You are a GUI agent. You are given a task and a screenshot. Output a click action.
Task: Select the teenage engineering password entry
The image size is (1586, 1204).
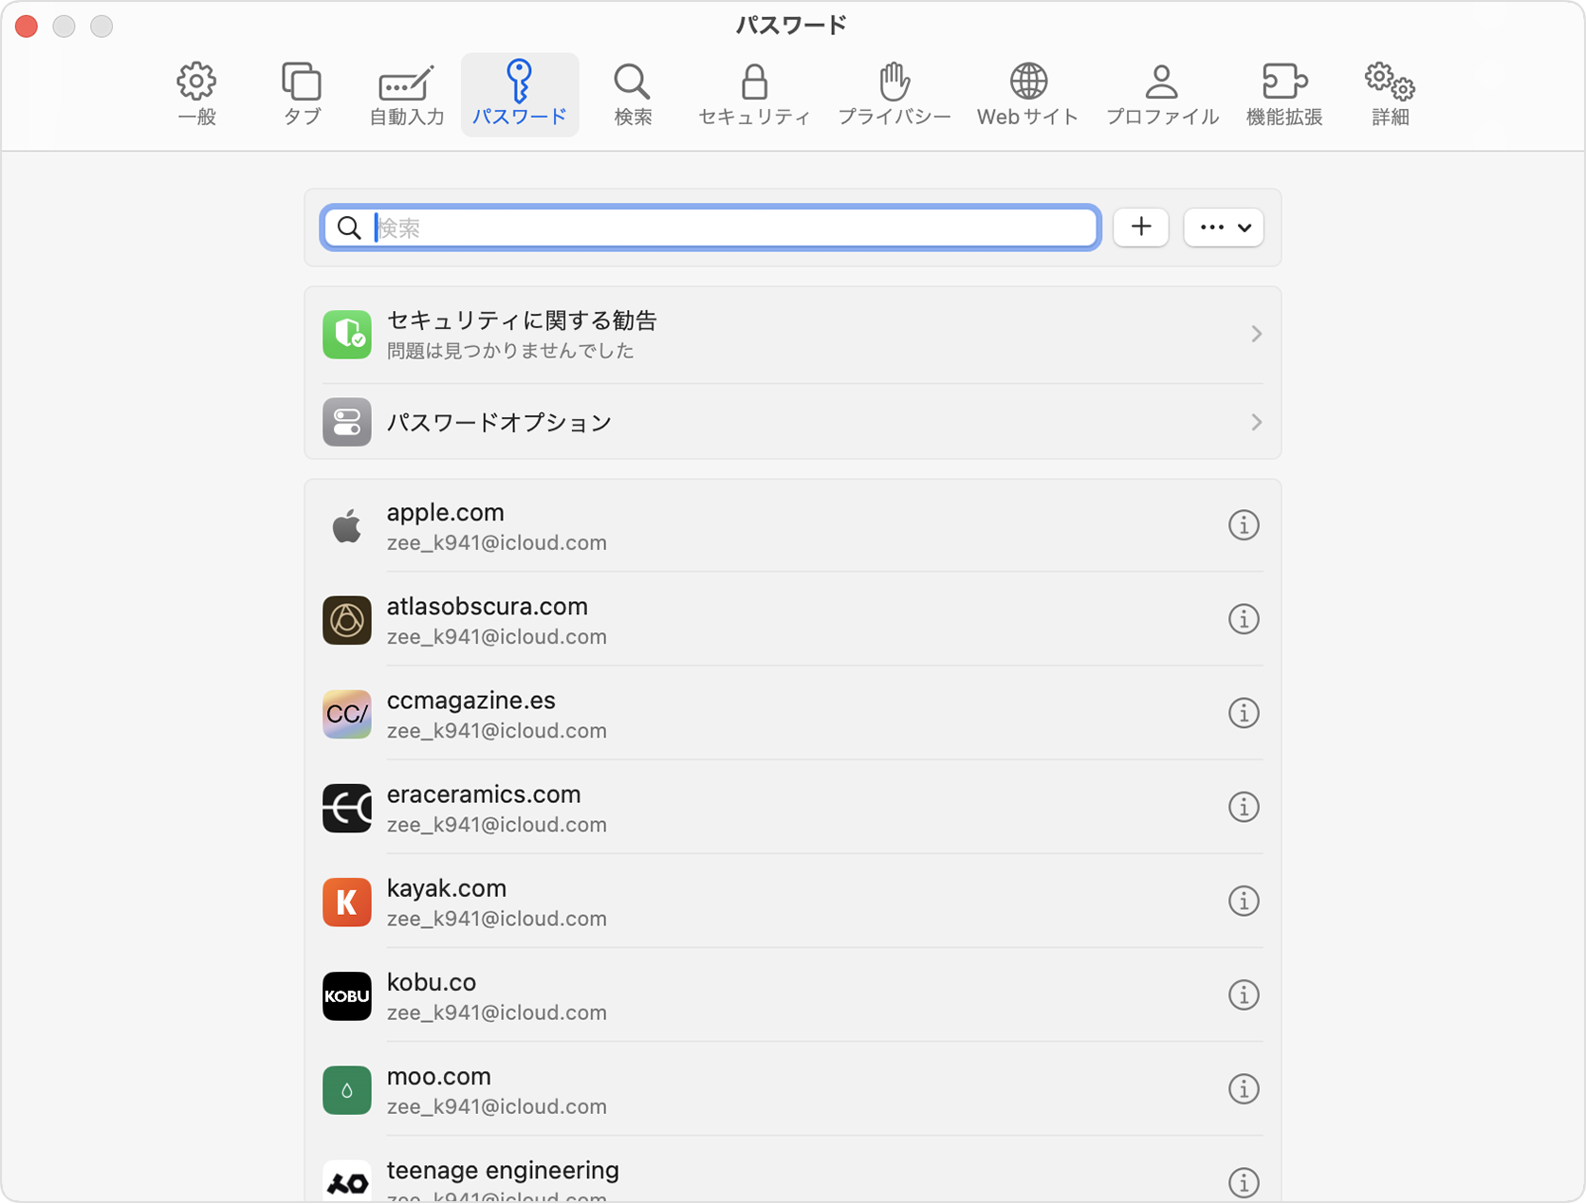pos(793,1170)
